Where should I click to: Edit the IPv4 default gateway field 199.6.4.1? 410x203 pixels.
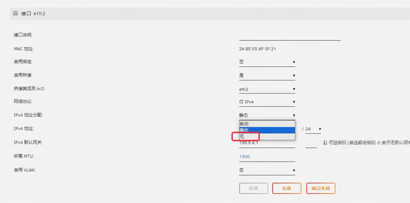point(267,144)
